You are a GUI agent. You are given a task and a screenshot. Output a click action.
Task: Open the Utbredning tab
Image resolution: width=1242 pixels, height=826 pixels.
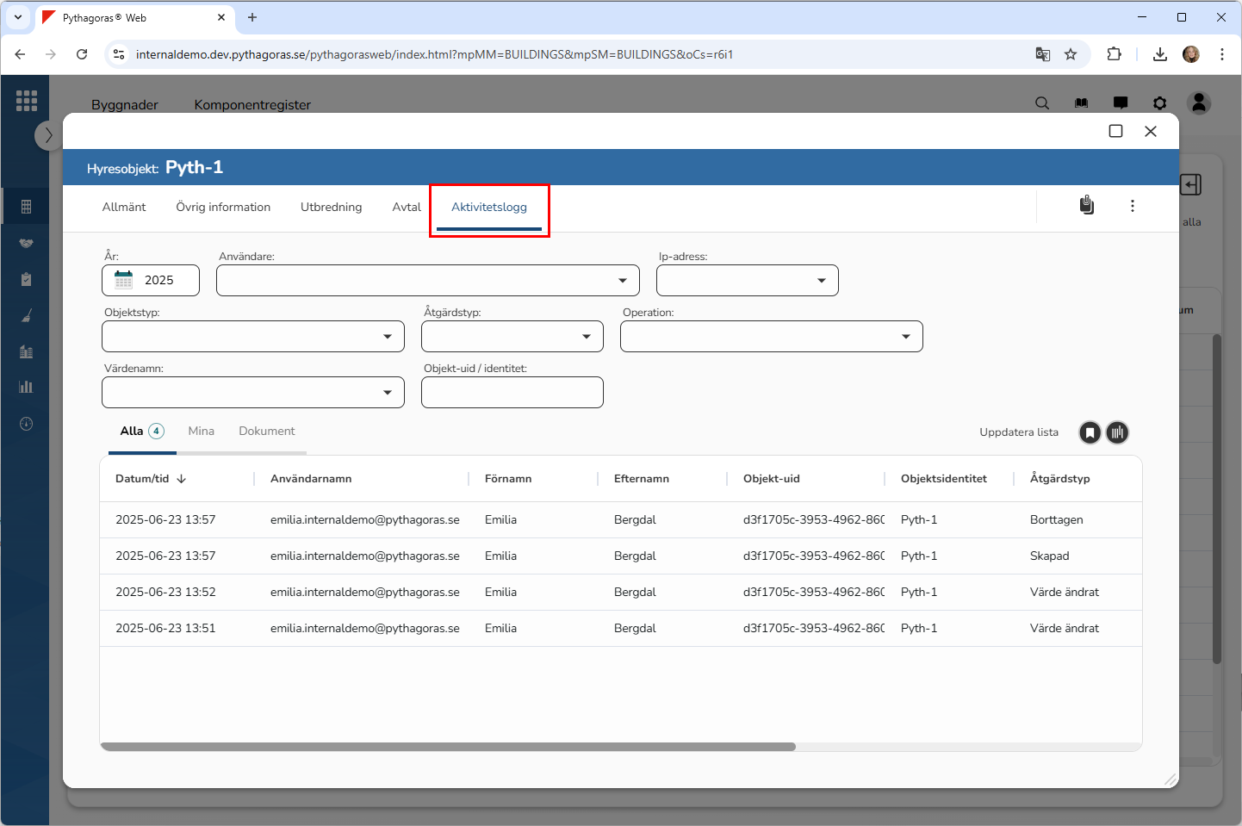point(331,208)
